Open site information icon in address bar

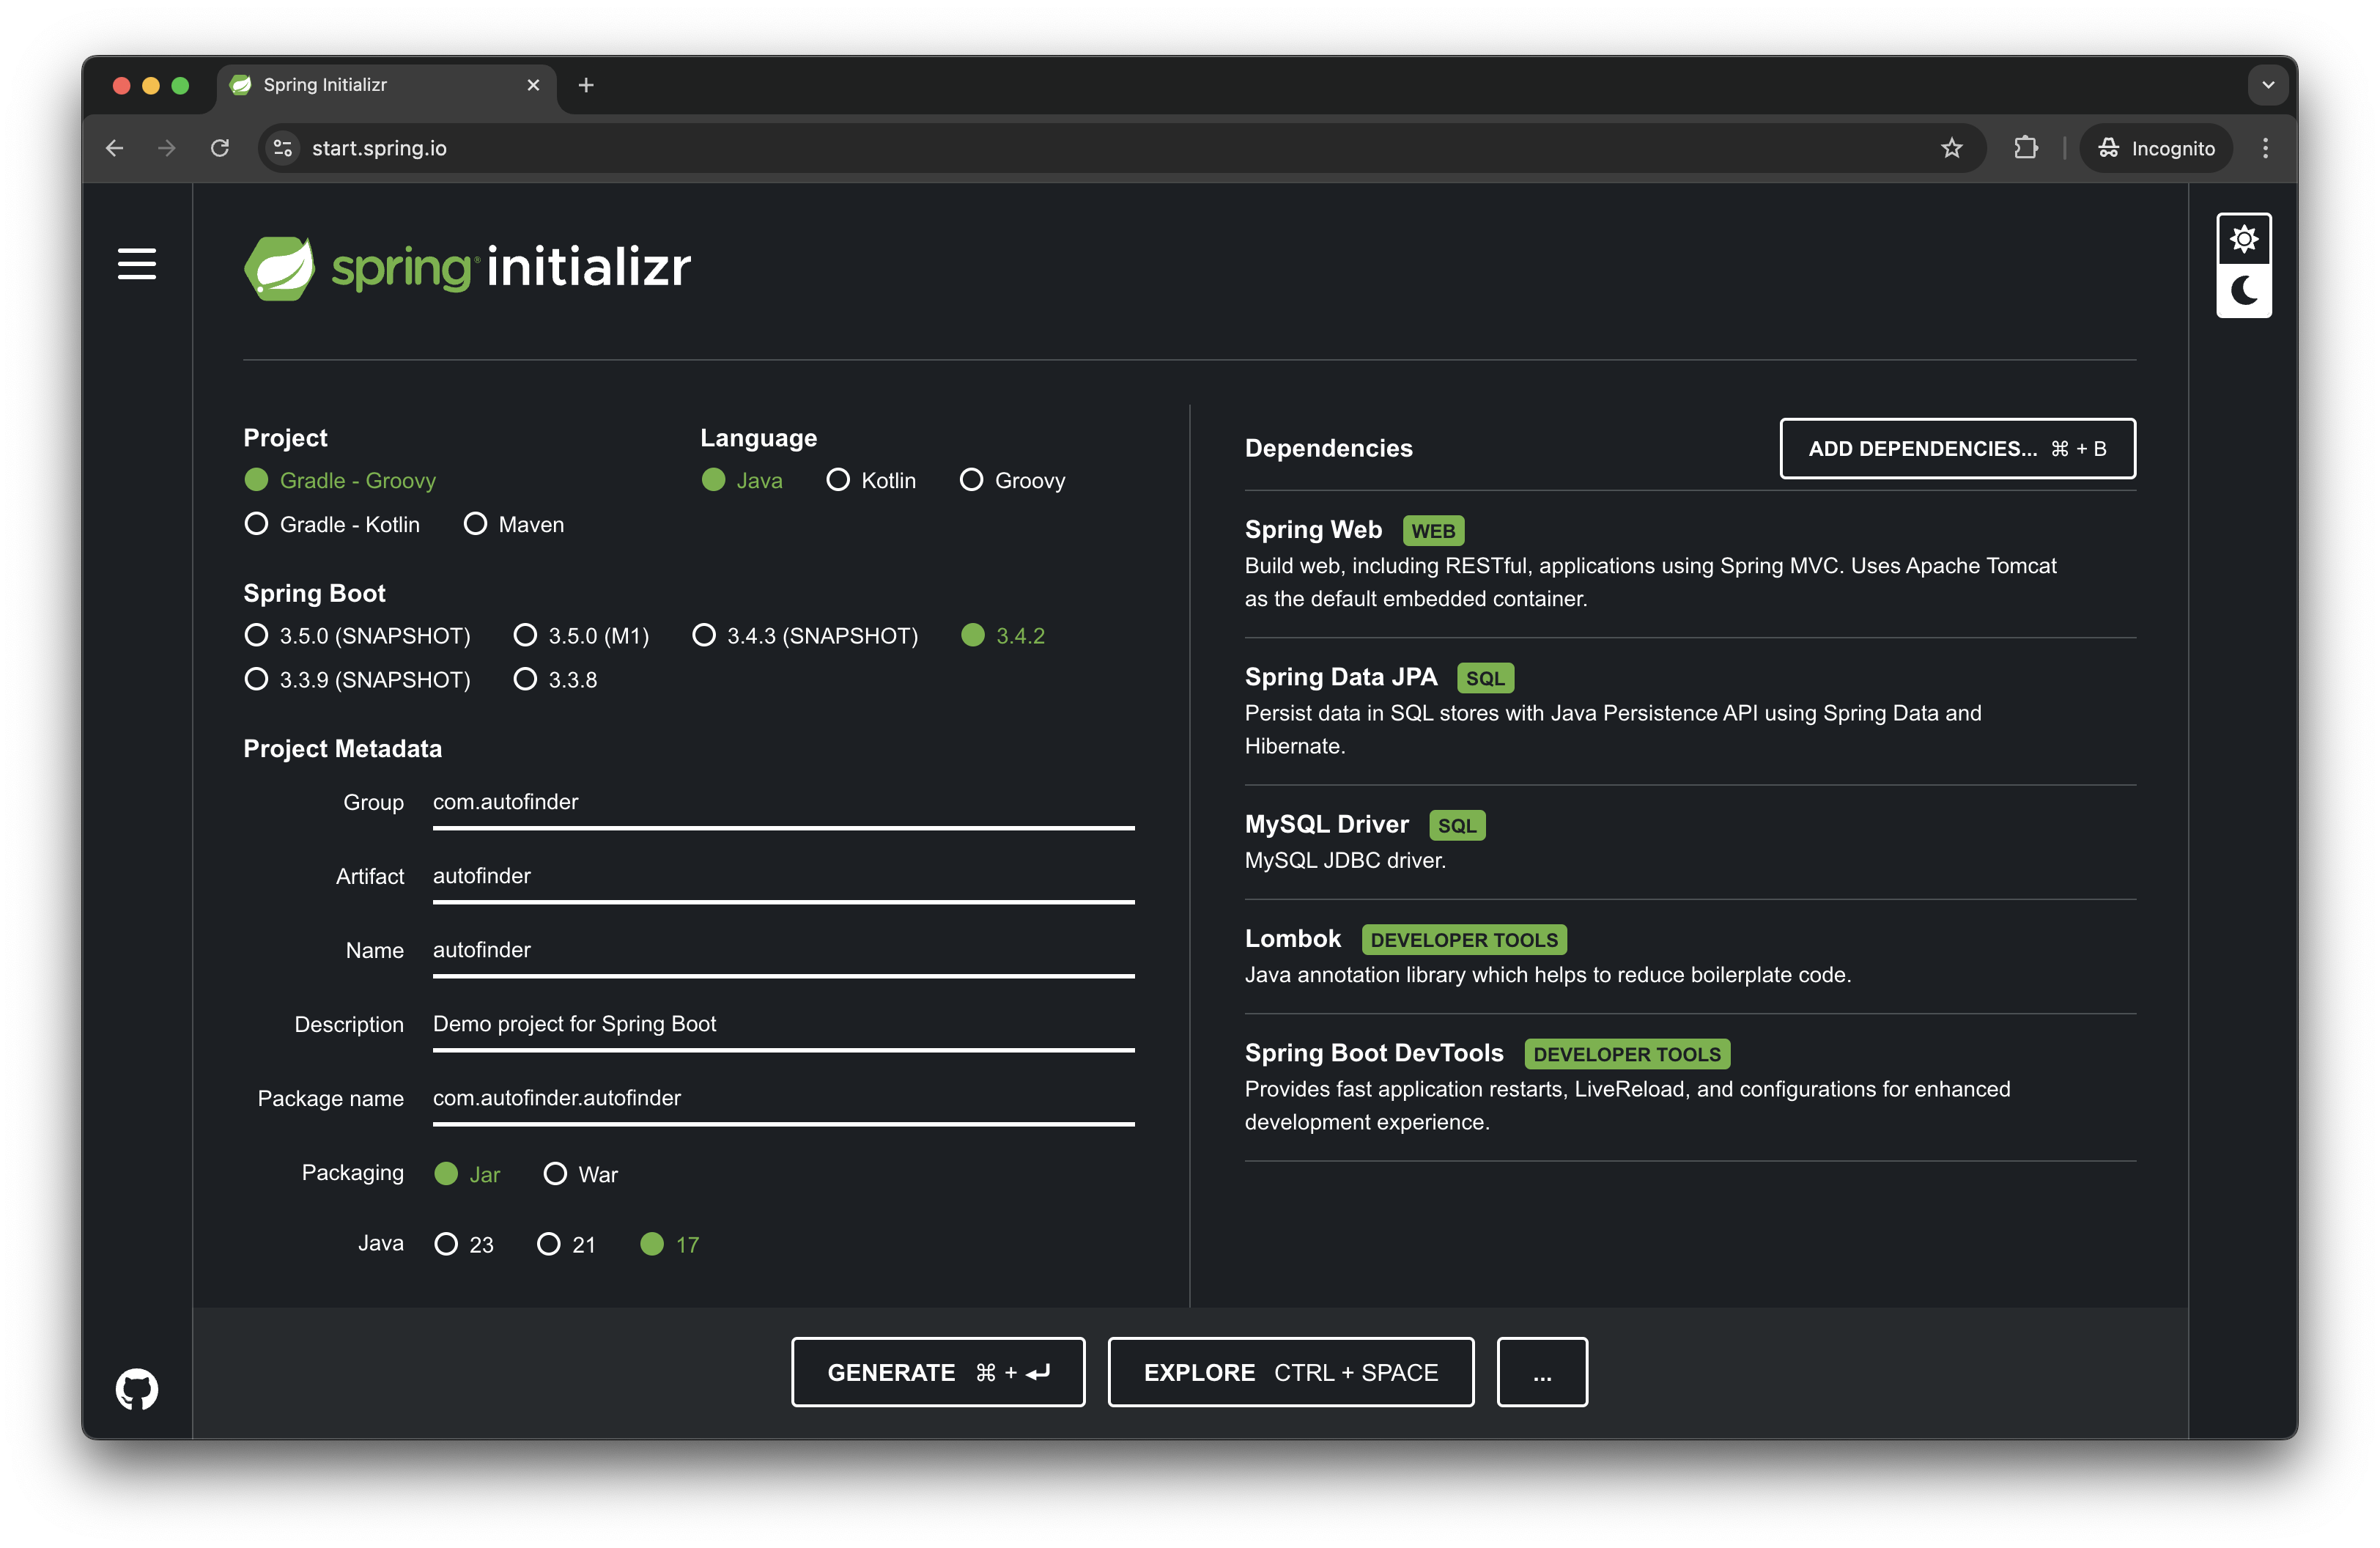click(283, 148)
